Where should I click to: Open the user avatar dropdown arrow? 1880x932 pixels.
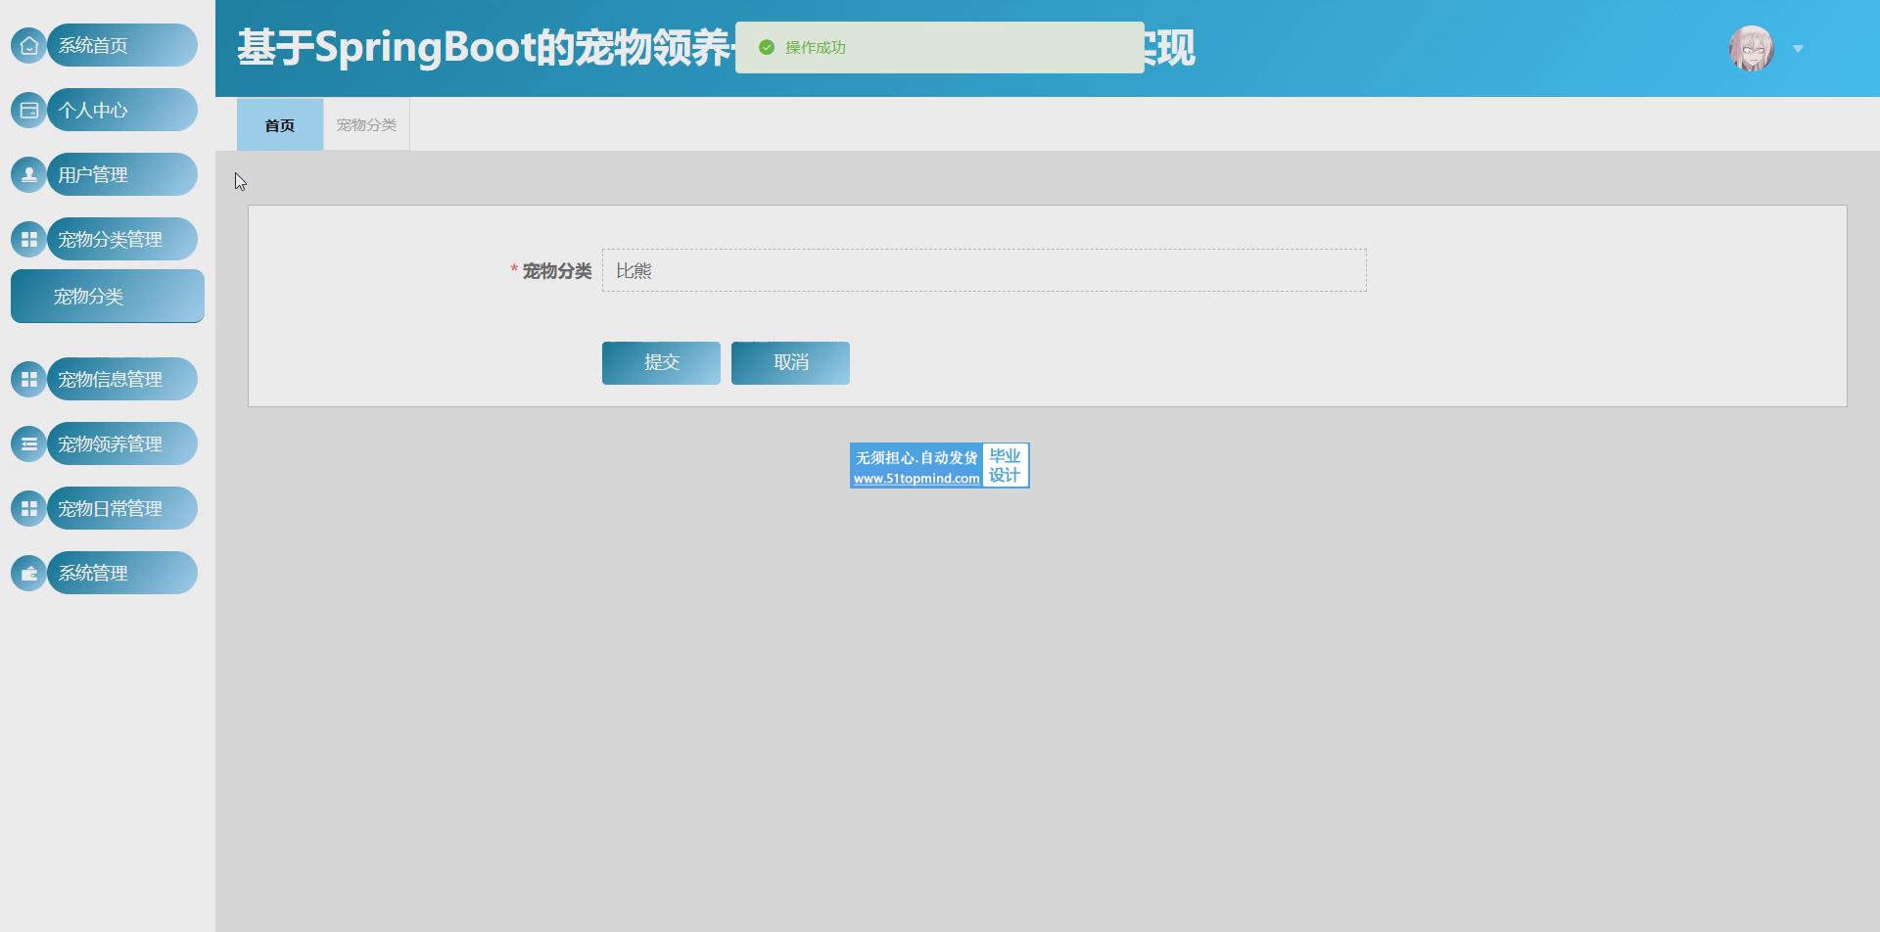(1798, 49)
